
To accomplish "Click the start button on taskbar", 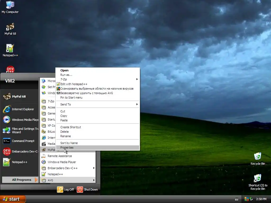I will [x=13, y=199].
